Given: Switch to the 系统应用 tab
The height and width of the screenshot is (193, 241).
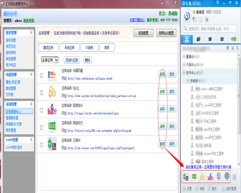Looking at the screenshot, I should (x=69, y=48).
